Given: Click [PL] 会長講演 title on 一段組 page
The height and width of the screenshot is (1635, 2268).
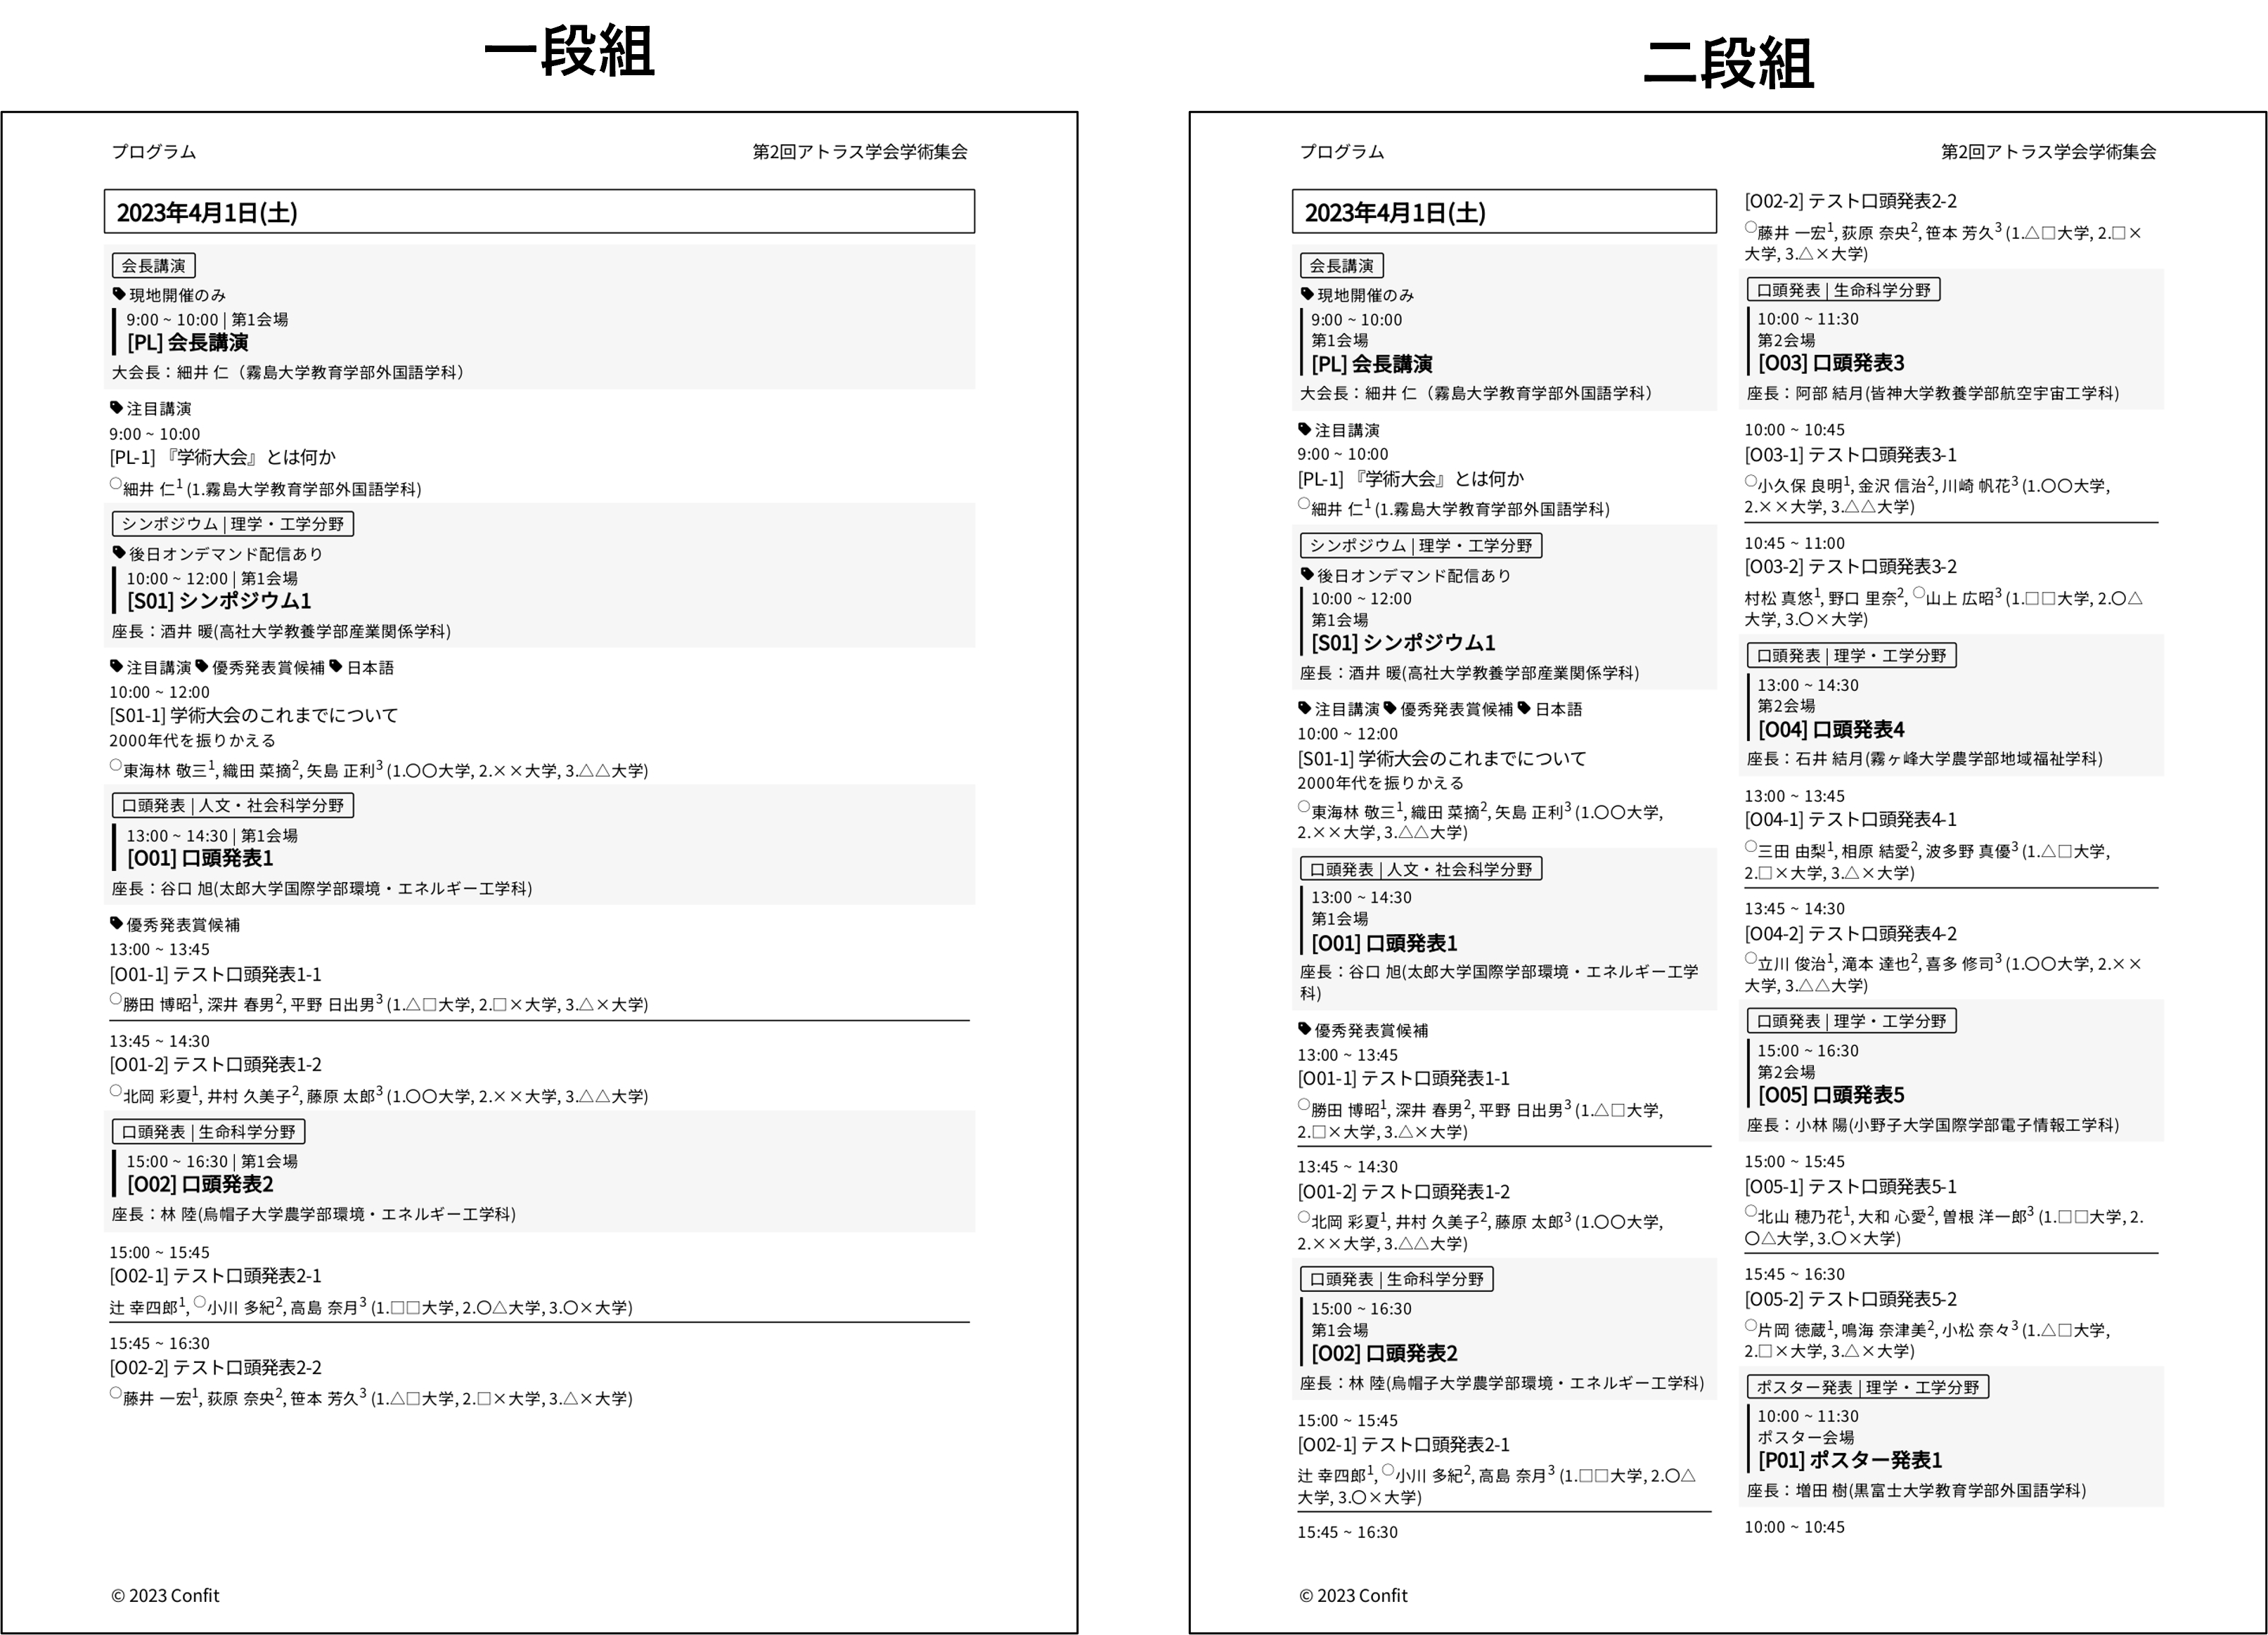Looking at the screenshot, I should pos(187,342).
